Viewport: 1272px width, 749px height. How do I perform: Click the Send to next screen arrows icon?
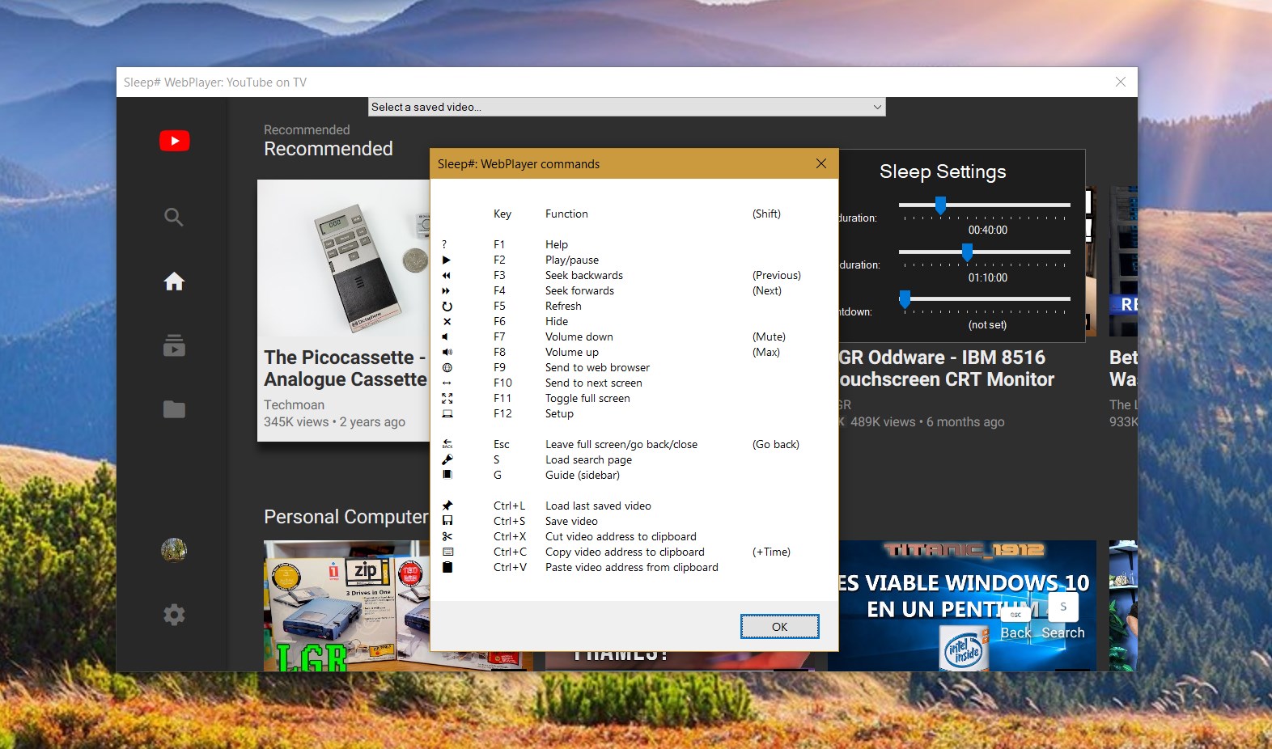447,383
